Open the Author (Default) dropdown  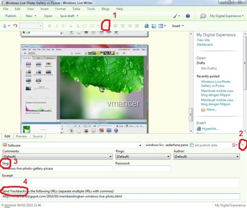206,156
